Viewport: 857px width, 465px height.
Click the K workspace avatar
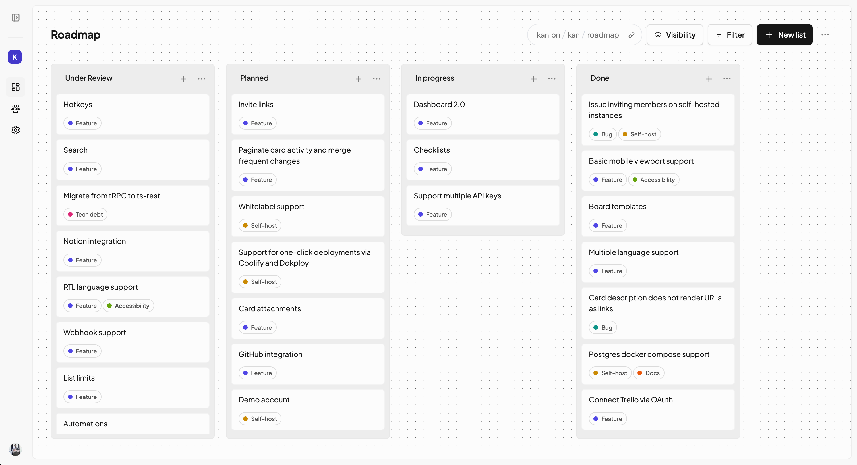pyautogui.click(x=15, y=57)
